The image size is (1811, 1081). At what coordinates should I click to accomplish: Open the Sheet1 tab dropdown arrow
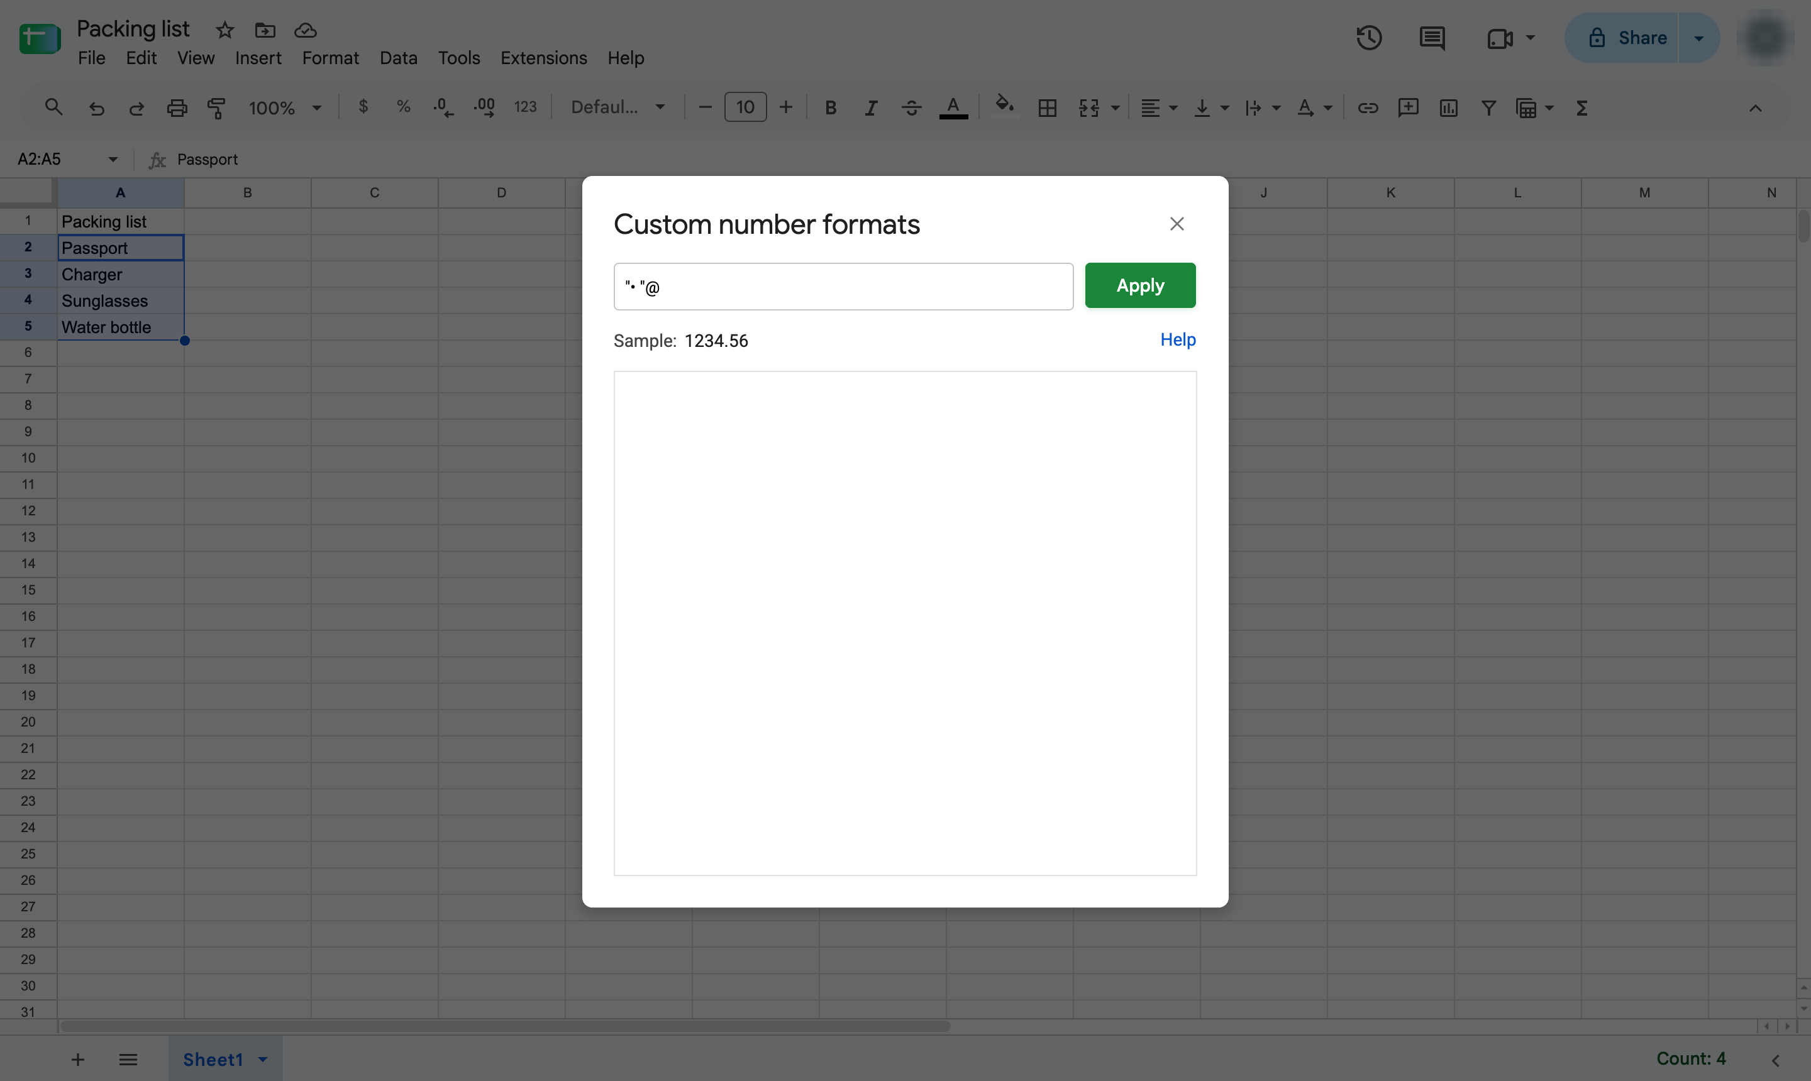coord(263,1060)
